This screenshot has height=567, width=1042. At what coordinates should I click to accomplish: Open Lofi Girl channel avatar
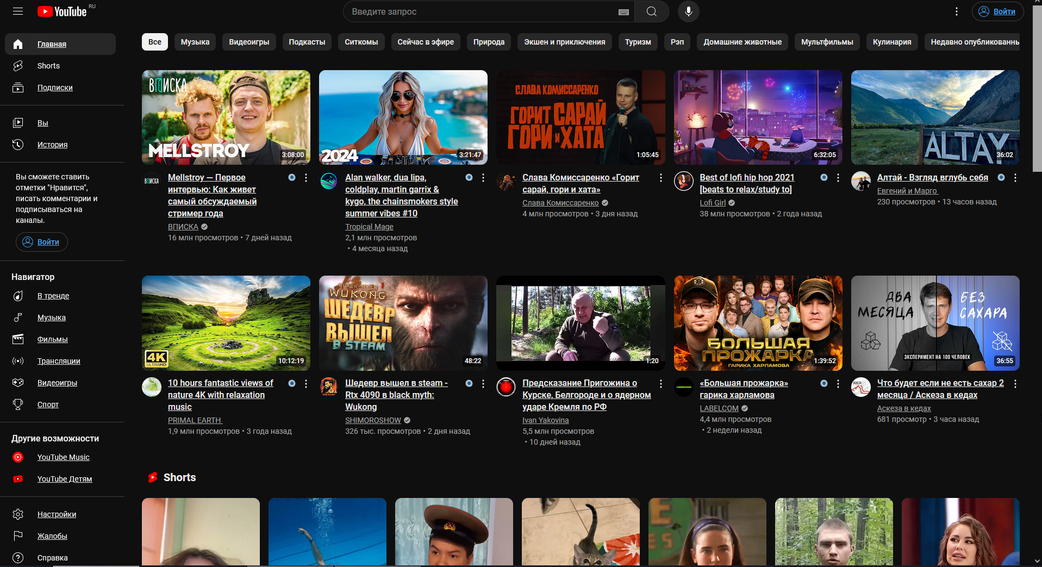coord(684,181)
